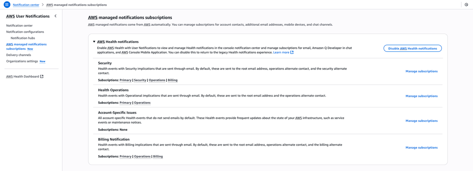
Task: Click Disable AWS Health notifications button
Action: point(412,48)
